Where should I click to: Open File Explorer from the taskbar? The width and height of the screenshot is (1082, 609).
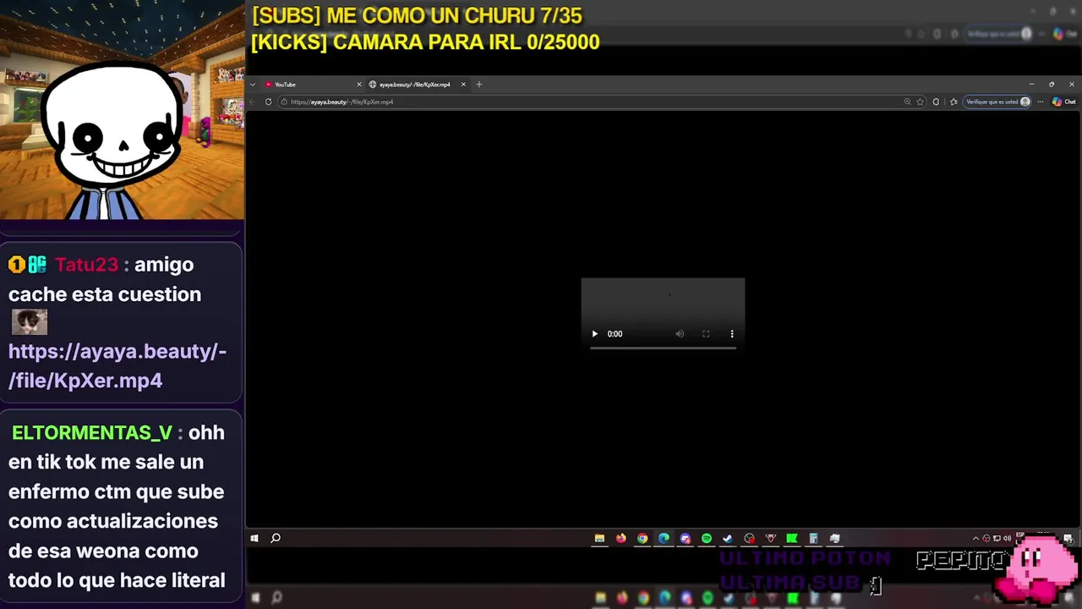pyautogui.click(x=599, y=538)
